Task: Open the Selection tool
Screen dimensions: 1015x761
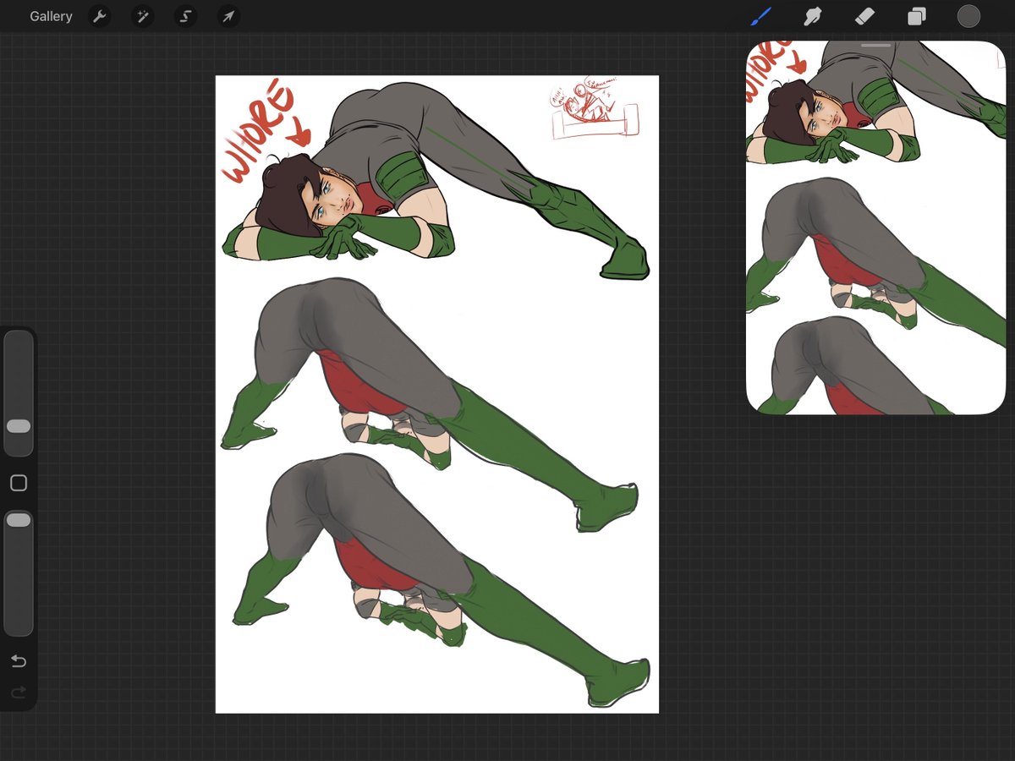Action: pos(185,16)
